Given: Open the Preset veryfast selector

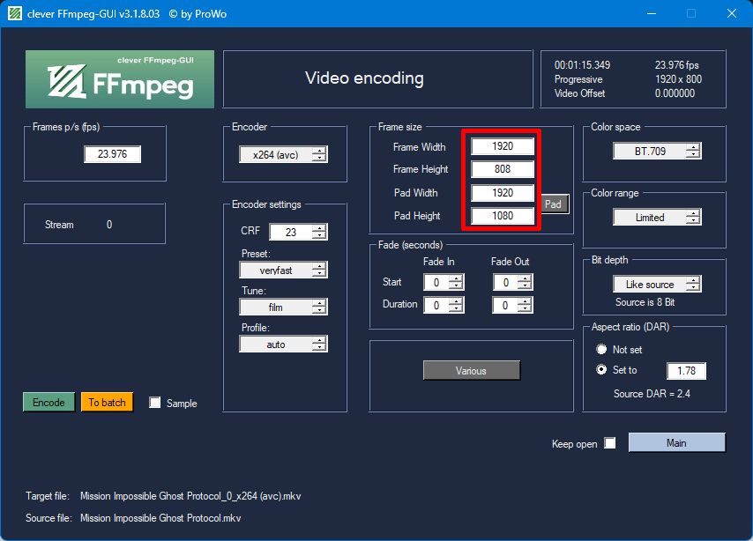Looking at the screenshot, I should (283, 270).
